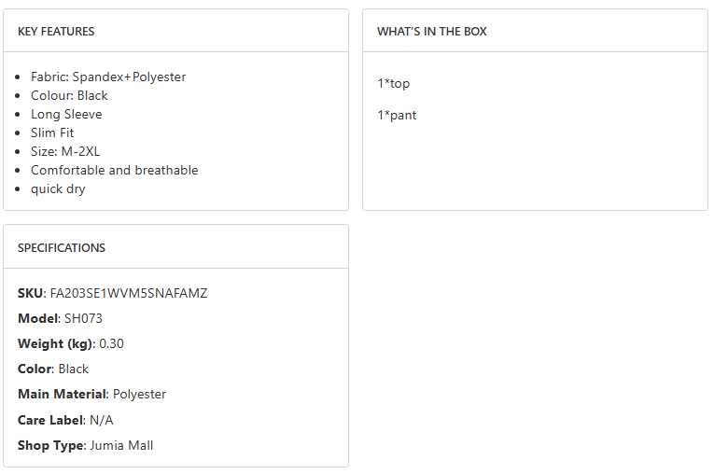This screenshot has height=474, width=714.
Task: Click the 1*top box item
Action: [x=394, y=84]
